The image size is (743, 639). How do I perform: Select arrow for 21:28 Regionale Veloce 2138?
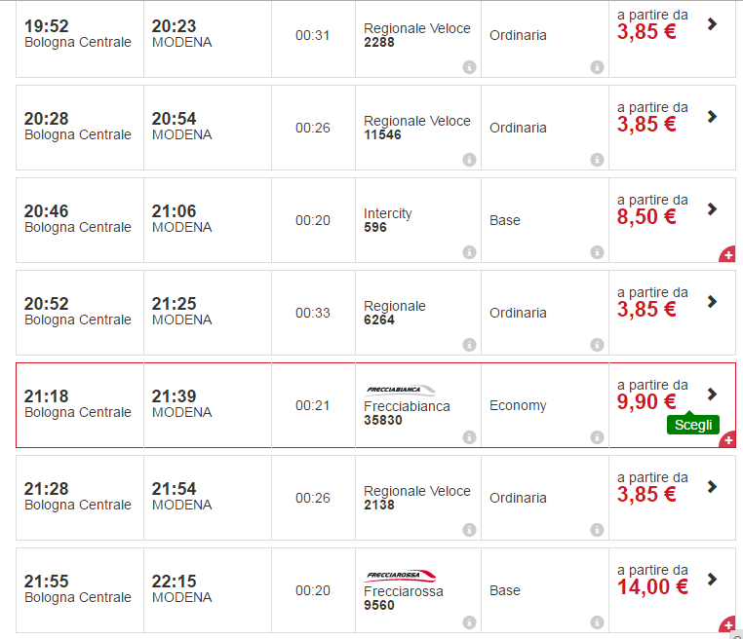(712, 487)
